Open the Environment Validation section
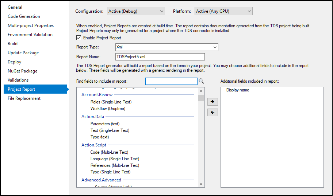Image resolution: width=333 pixels, height=196 pixels. pyautogui.click(x=30, y=35)
